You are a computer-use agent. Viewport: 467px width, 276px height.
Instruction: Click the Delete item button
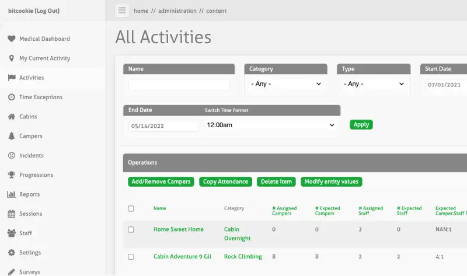(276, 181)
